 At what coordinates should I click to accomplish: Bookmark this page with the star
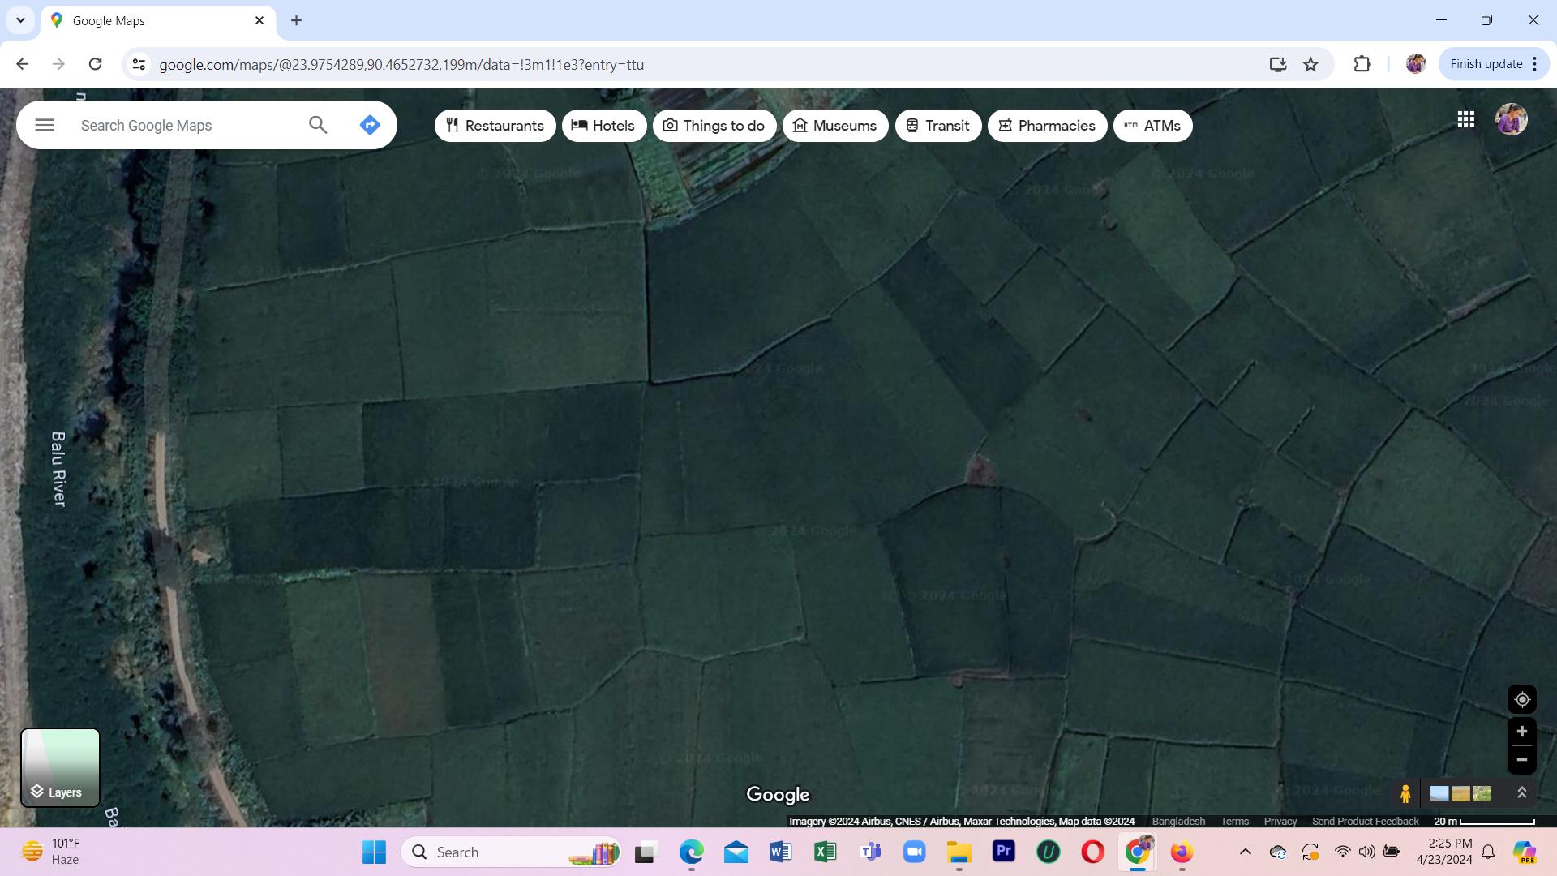[x=1310, y=64]
